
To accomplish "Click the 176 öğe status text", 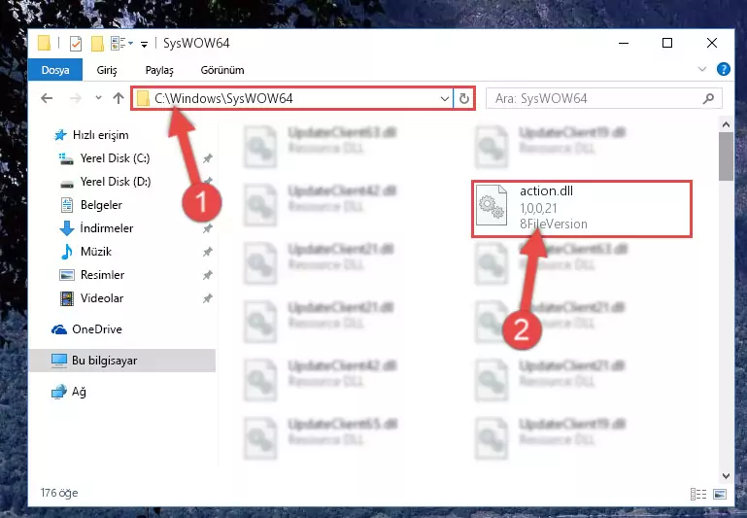I will [x=59, y=493].
